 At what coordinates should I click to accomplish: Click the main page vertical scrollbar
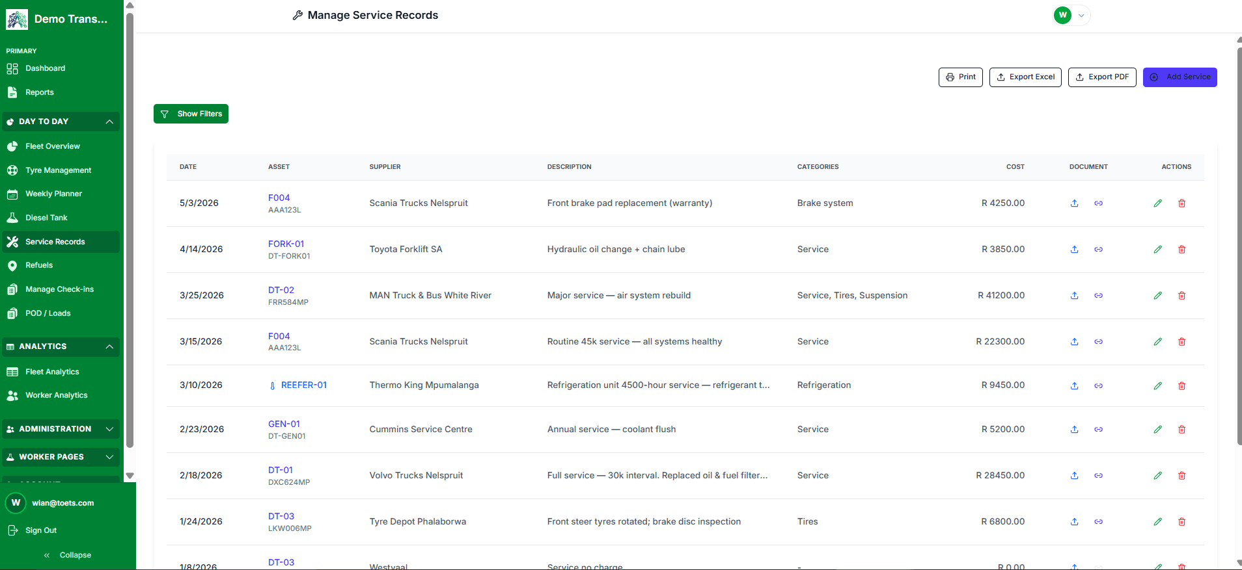tap(1239, 246)
